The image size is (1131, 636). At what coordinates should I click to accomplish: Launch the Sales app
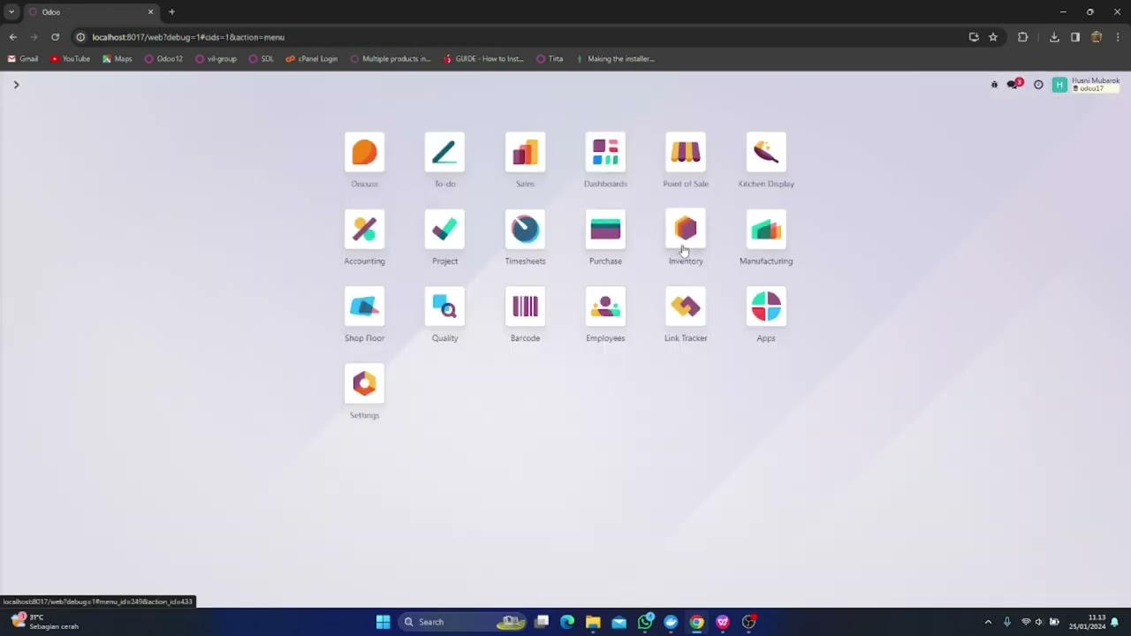tap(525, 153)
